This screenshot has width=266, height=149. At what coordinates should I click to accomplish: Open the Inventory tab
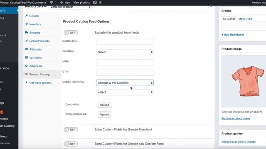pos(42,24)
